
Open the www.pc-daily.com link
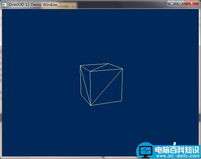click(177, 156)
